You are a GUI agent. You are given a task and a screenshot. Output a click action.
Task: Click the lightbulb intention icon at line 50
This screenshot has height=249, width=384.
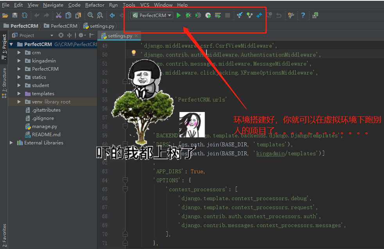133,53
